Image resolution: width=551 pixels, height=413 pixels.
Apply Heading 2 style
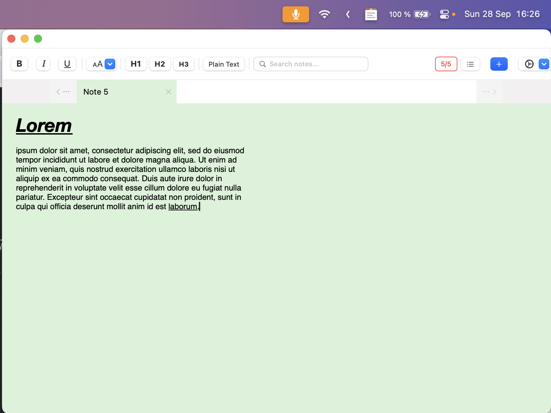click(x=160, y=64)
